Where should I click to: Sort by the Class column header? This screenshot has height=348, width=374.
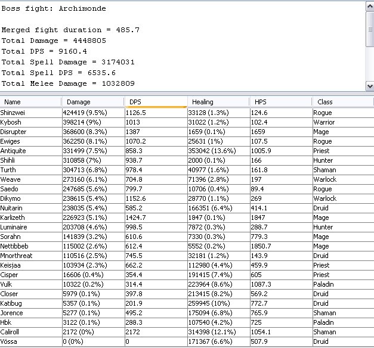(343, 102)
